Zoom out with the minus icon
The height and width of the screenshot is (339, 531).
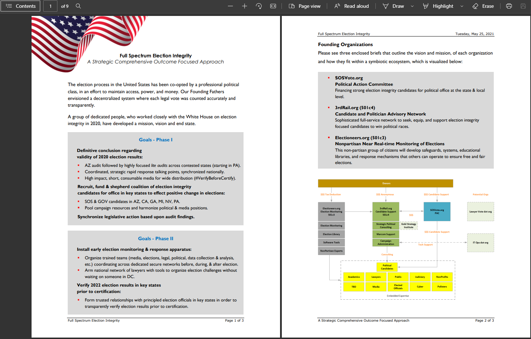coord(230,6)
